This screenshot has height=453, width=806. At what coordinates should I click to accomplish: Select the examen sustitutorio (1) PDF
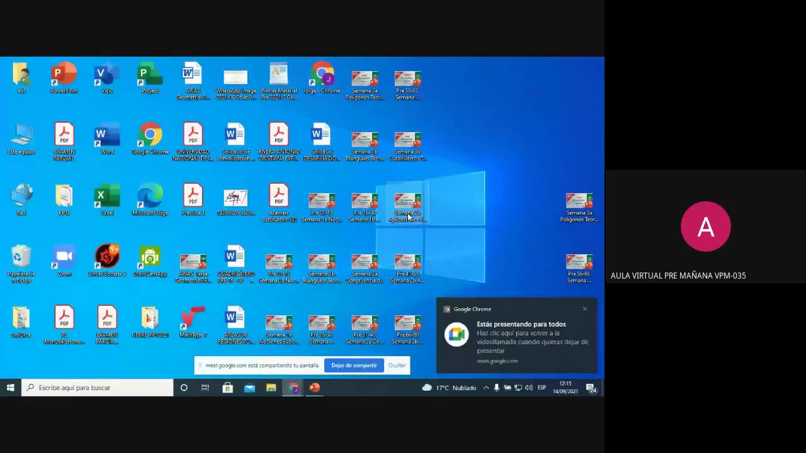278,203
